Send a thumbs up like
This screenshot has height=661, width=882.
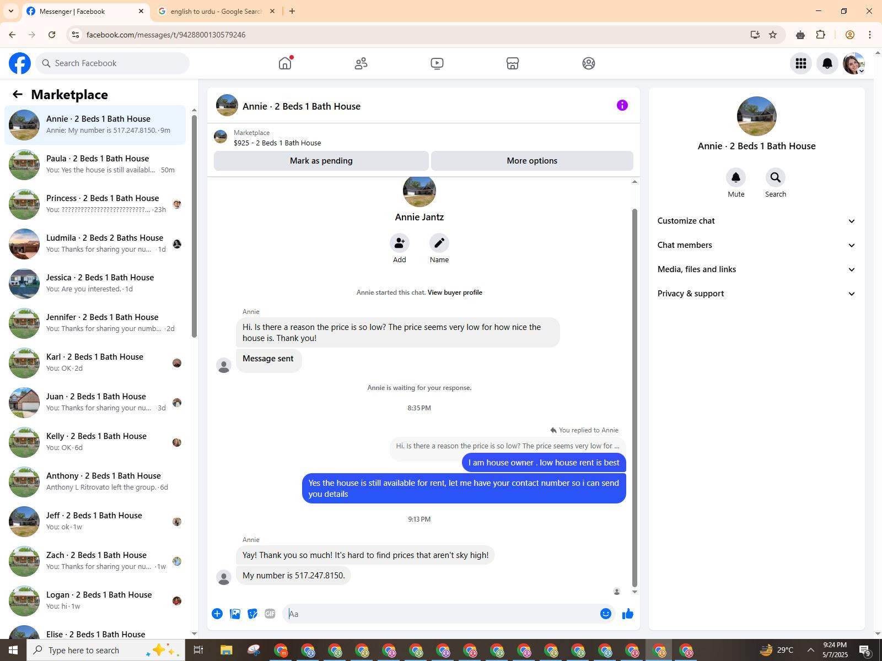[628, 614]
